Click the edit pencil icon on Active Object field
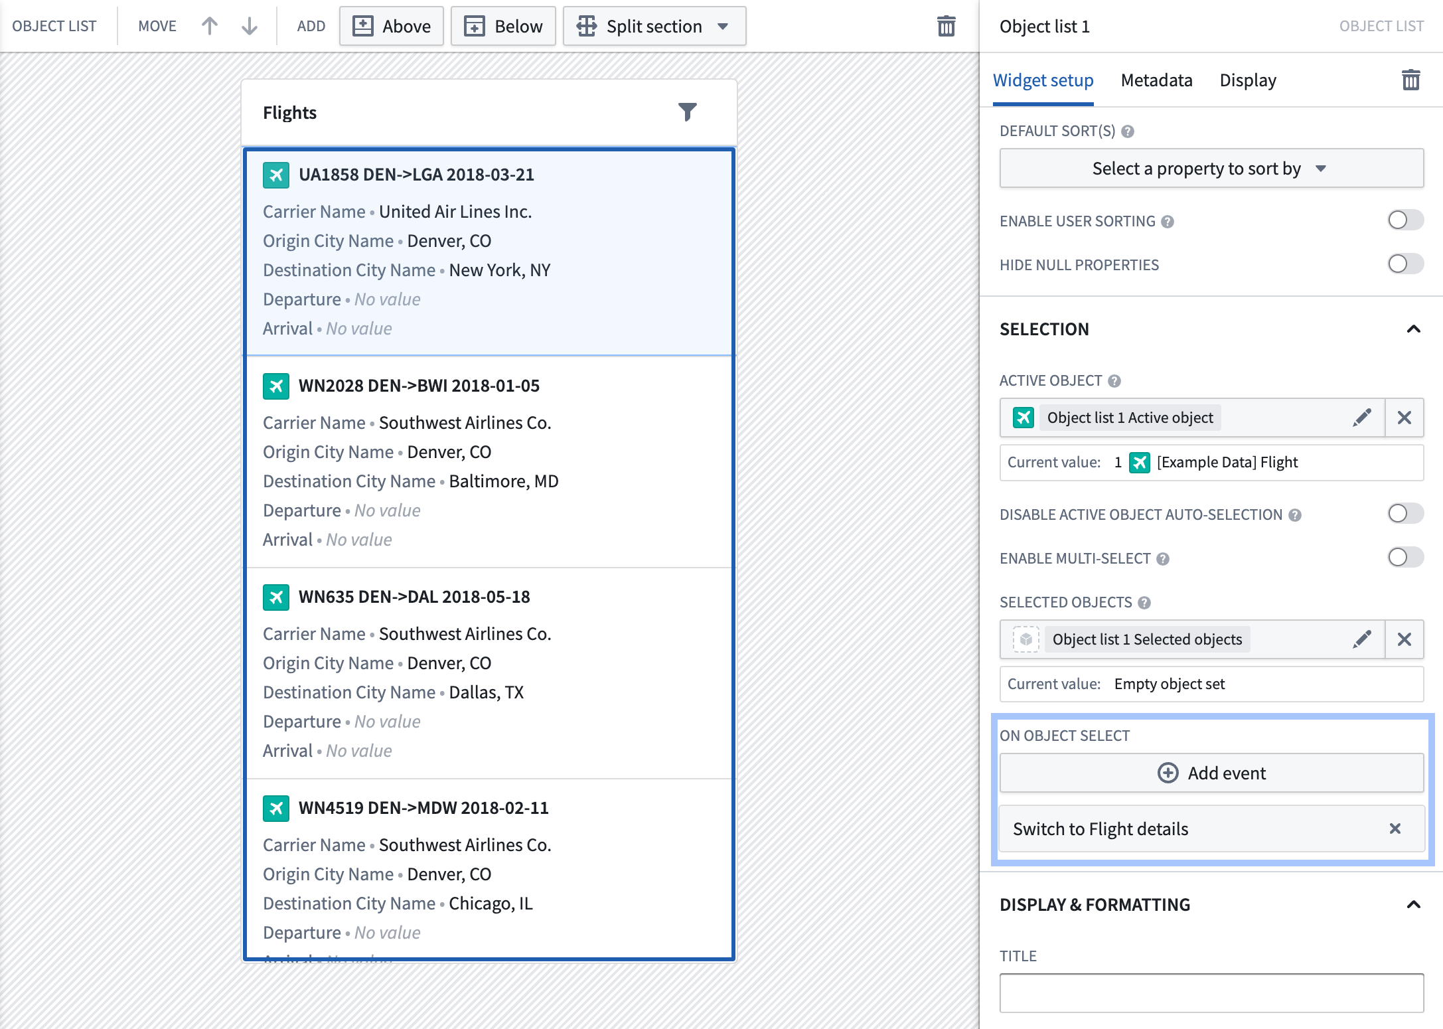The image size is (1443, 1029). pyautogui.click(x=1362, y=418)
